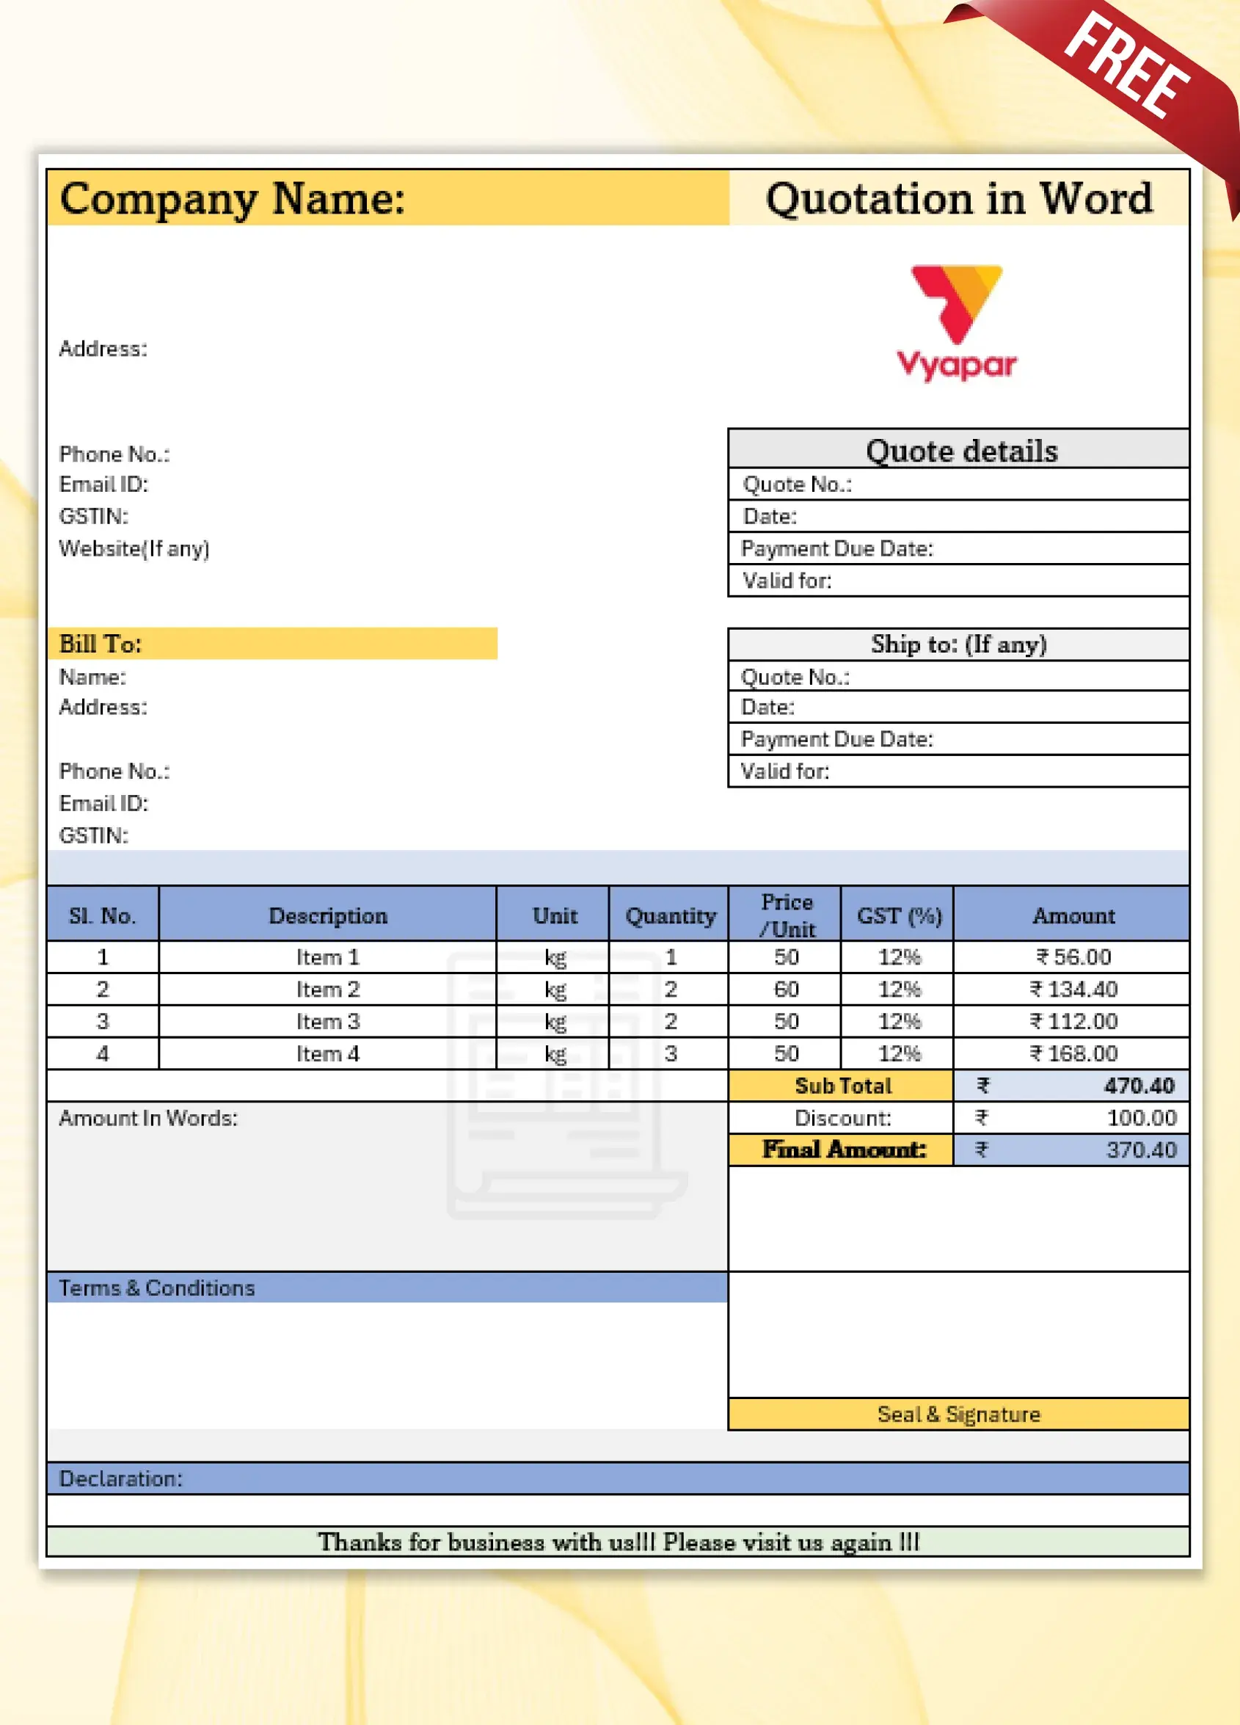Click the Vyapar logo
Image resolution: width=1240 pixels, height=1725 pixels.
957,322
